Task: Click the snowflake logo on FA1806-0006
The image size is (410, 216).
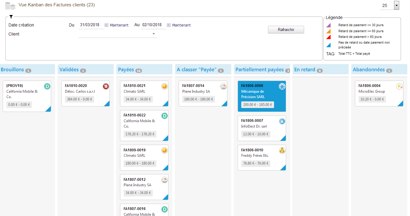Action: click(x=282, y=87)
